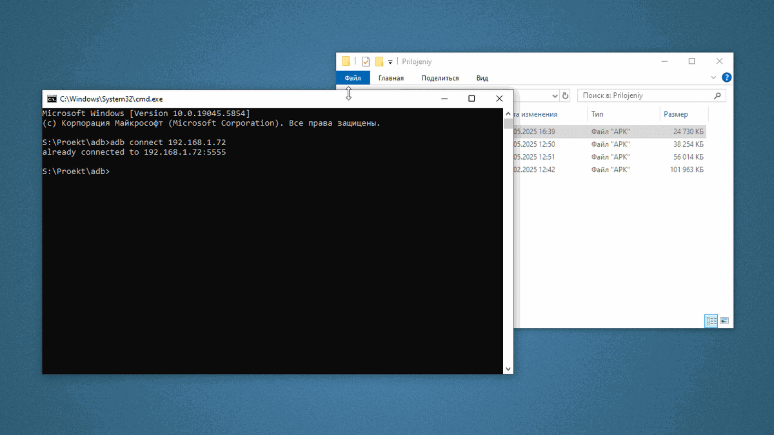774x435 pixels.
Task: Click the Microsoft Windows version line
Action: click(146, 113)
